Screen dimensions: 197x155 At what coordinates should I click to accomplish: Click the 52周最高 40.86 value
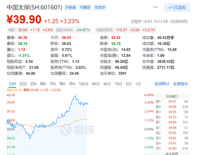31,74
